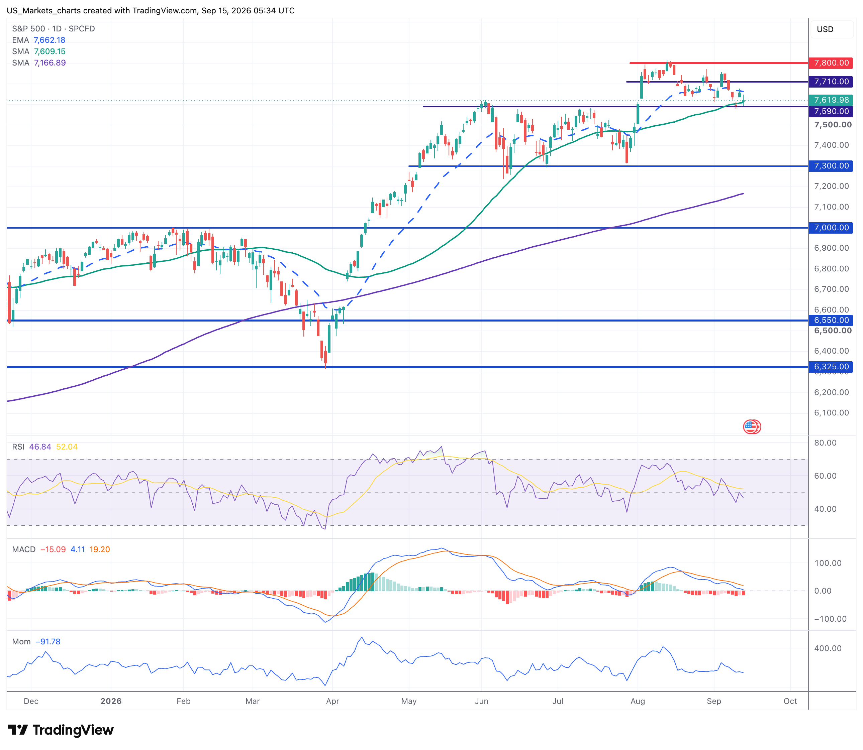Click the current price 7,619.98 label
863x750 pixels.
(831, 100)
